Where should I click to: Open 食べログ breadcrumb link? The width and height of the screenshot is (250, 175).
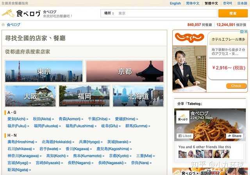coord(13,25)
